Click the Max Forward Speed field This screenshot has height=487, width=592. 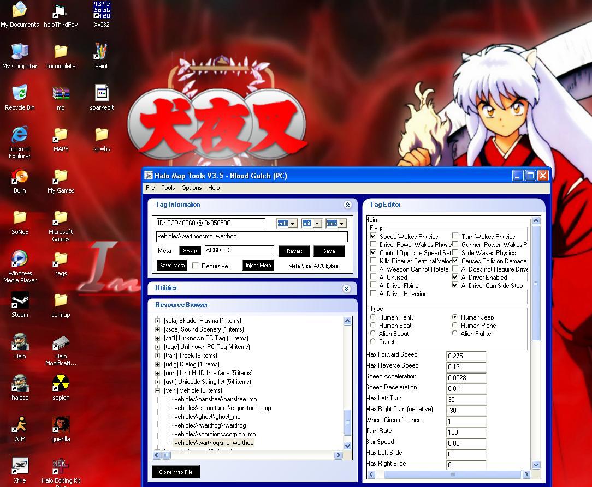point(466,356)
